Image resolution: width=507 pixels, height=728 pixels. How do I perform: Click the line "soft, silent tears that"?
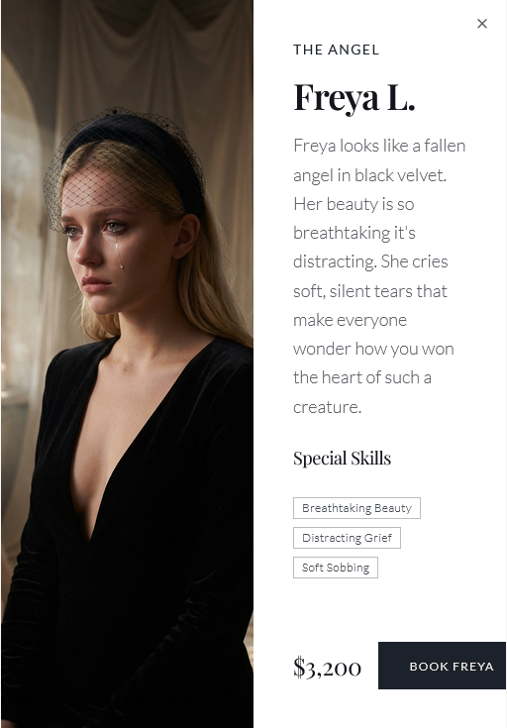[x=370, y=291]
